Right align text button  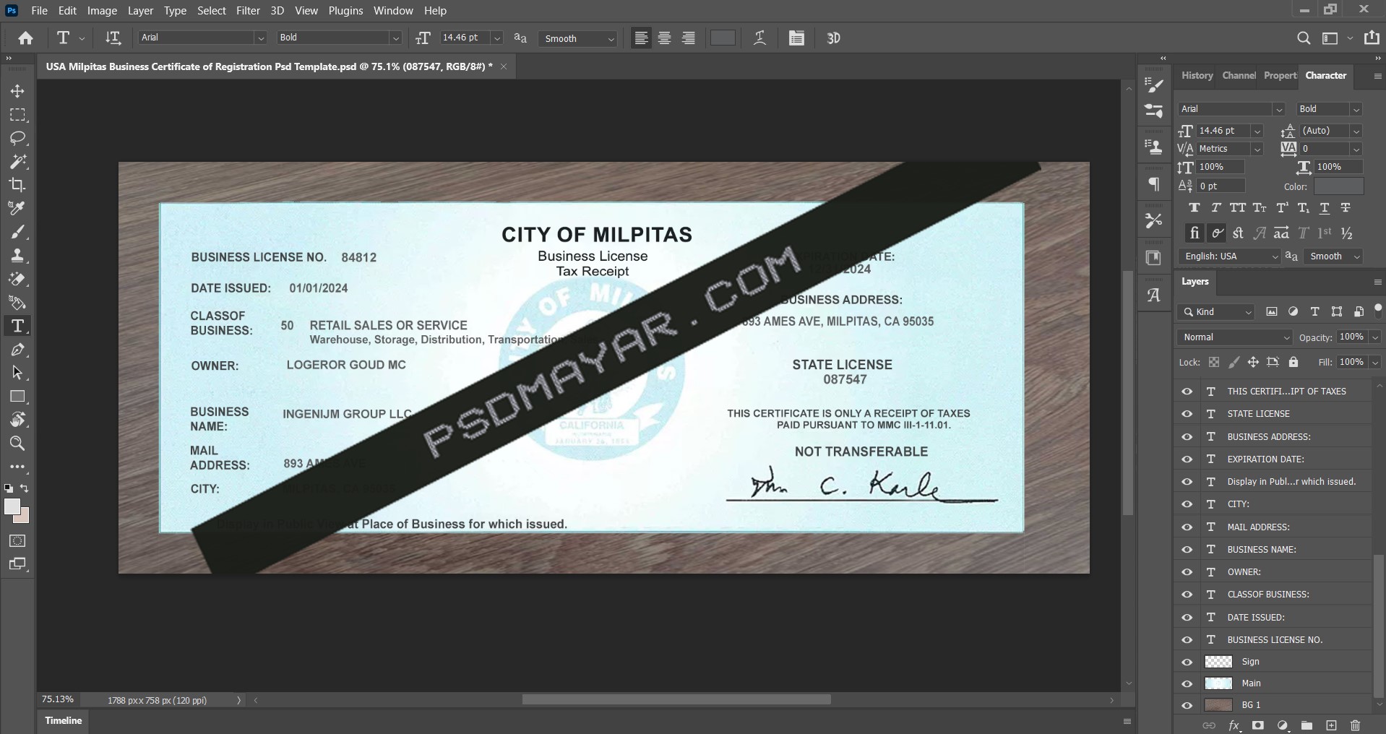click(x=689, y=38)
